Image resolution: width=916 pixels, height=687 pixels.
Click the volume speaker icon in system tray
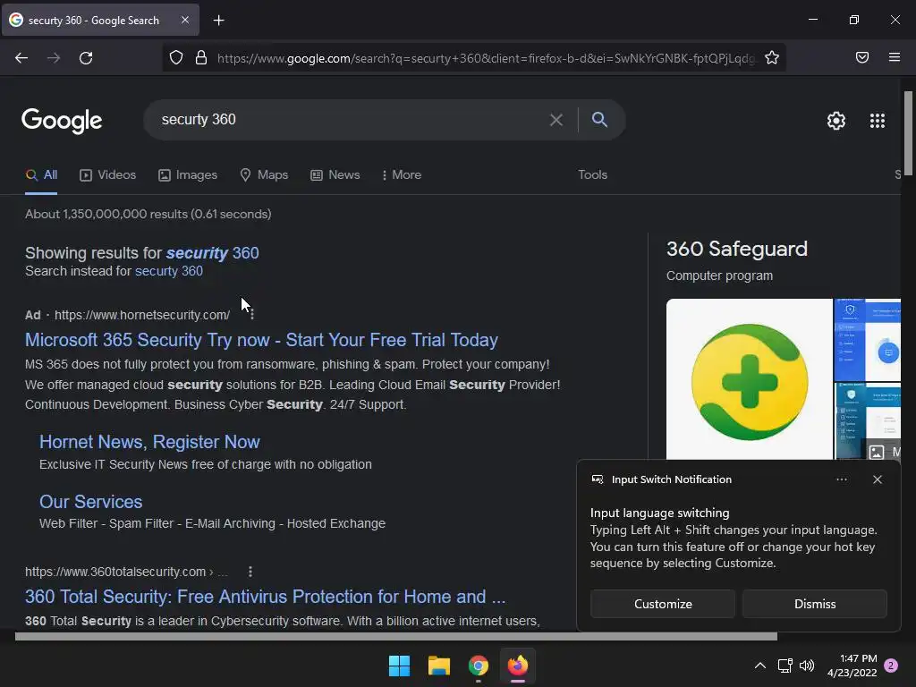point(807,666)
